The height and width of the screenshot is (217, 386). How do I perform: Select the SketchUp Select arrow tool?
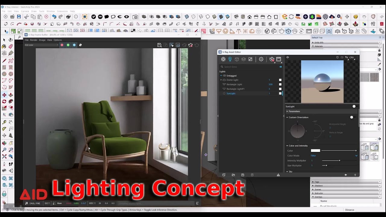click(x=4, y=40)
